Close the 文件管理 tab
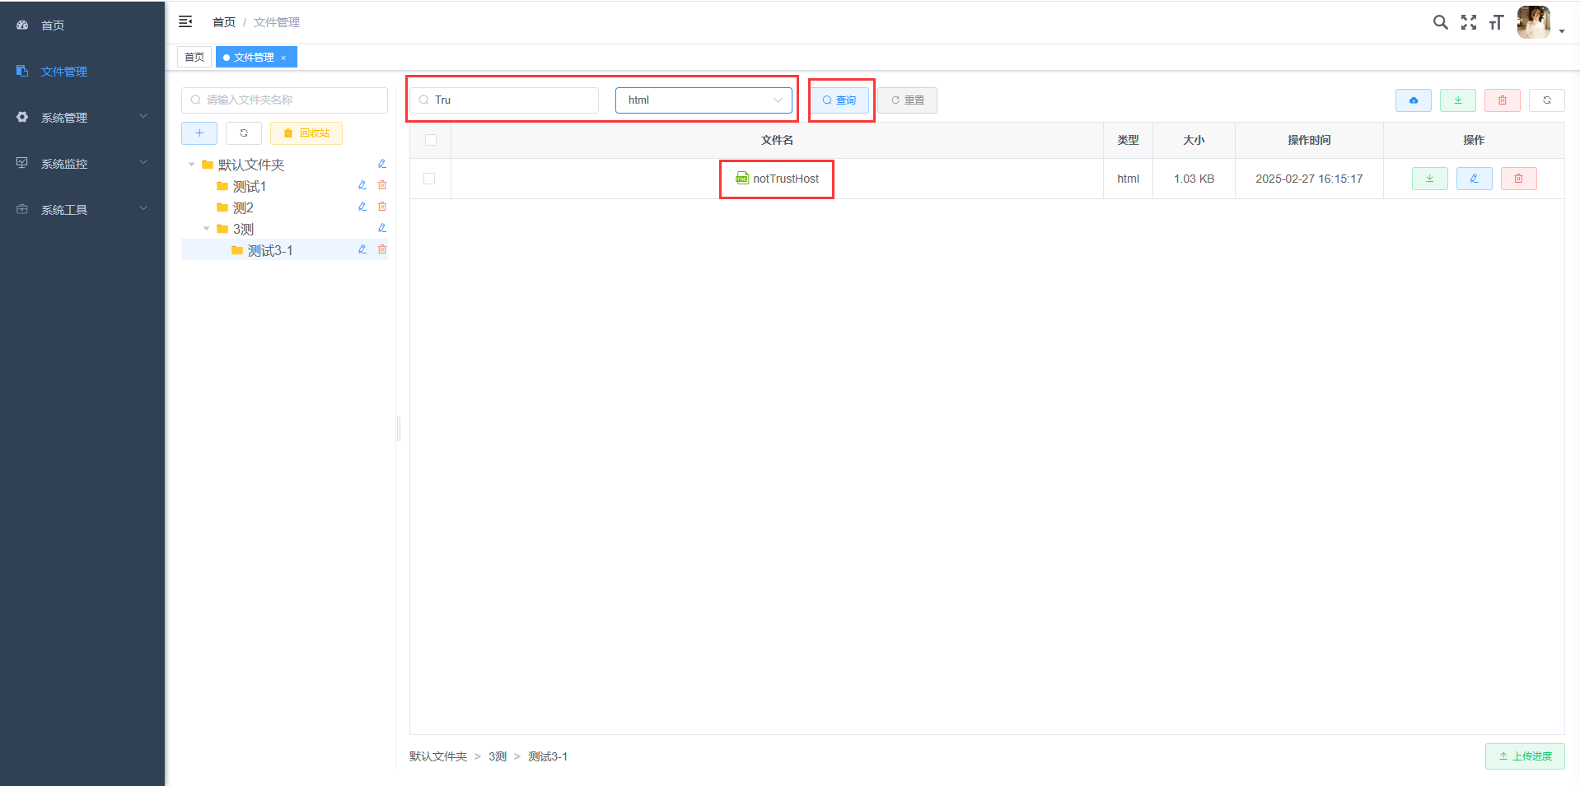 click(x=283, y=58)
